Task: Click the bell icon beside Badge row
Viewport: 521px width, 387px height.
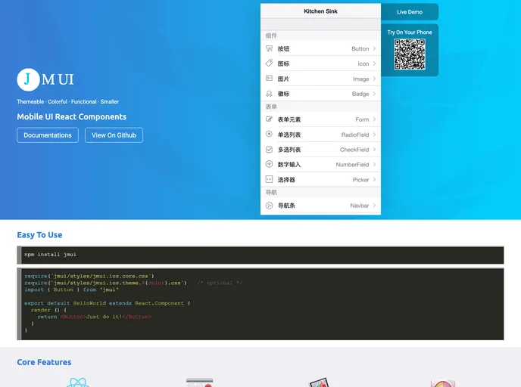Action: 269,94
